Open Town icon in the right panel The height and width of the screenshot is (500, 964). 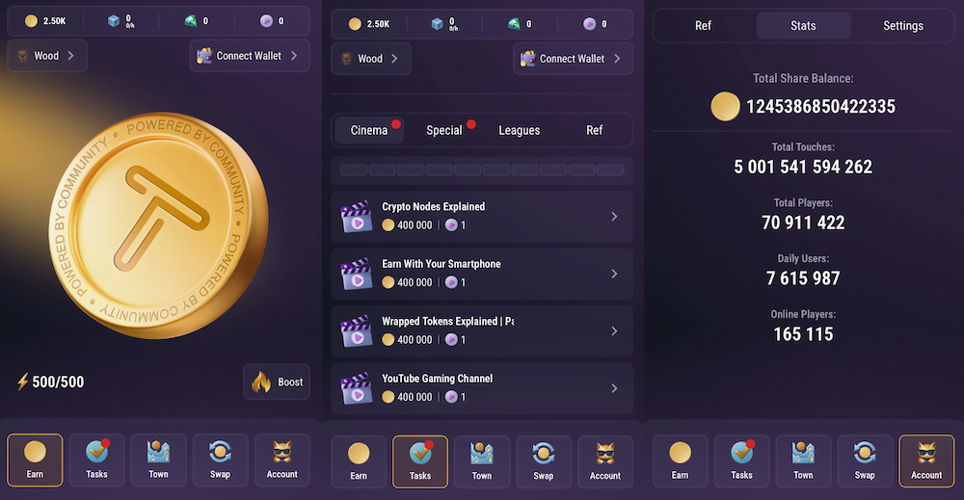pos(803,461)
